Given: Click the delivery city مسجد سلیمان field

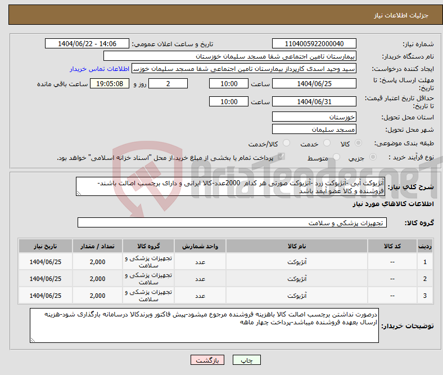Looking at the screenshot, I should [x=314, y=129].
